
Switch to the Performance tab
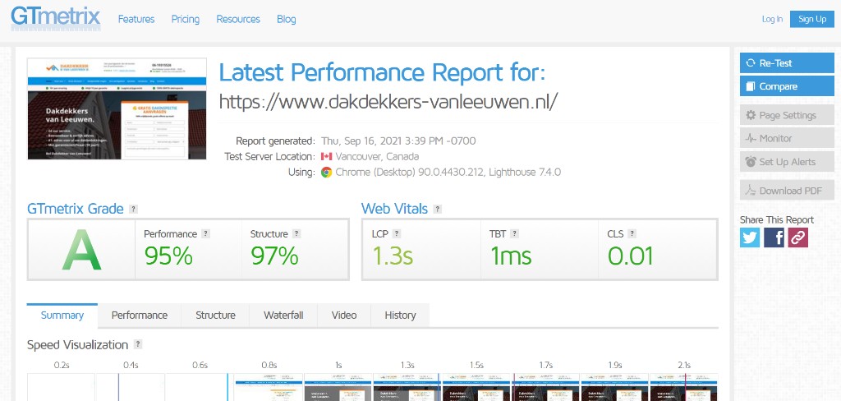coord(140,316)
